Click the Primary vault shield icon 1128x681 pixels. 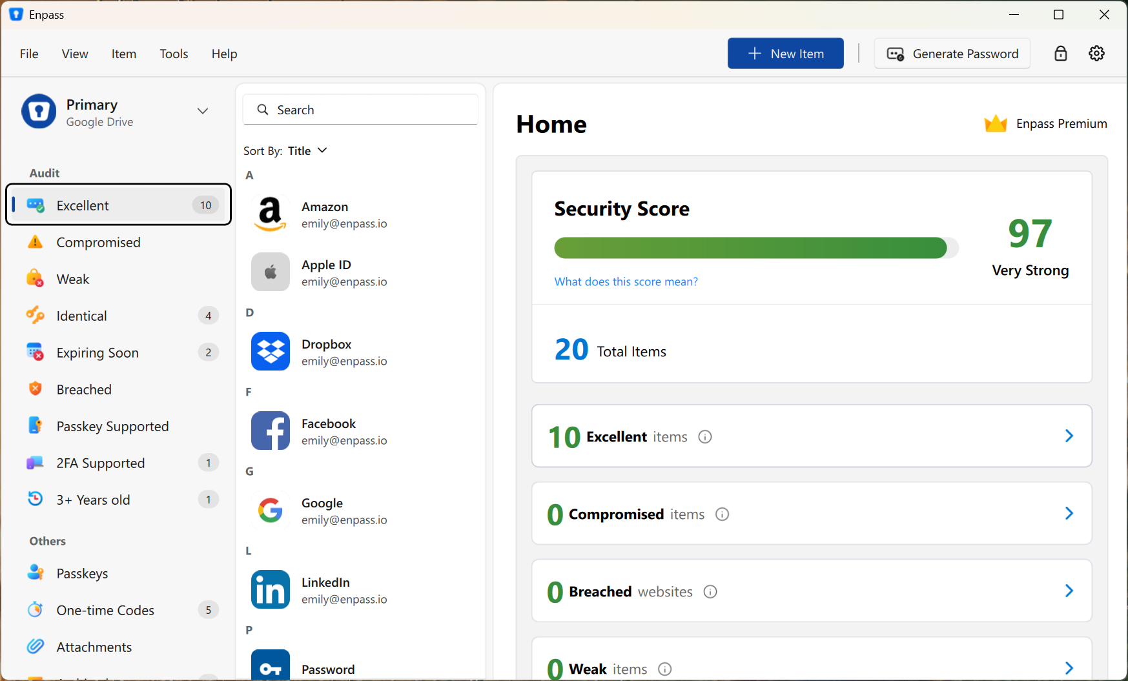point(39,112)
